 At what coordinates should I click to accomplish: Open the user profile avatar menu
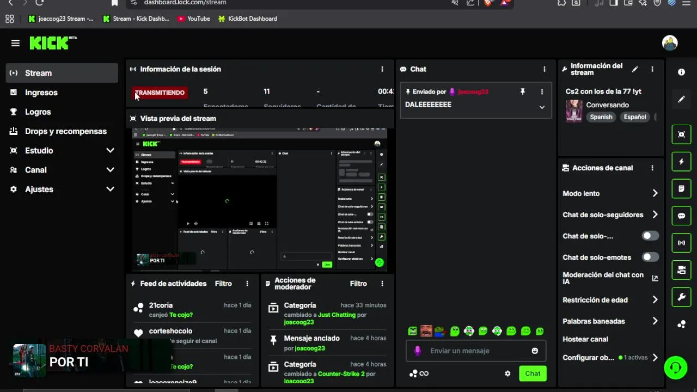[670, 42]
